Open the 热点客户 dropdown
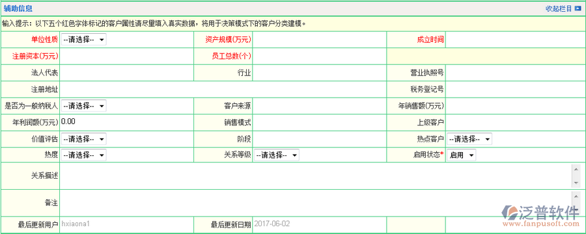This screenshot has width=586, height=234. (469, 139)
